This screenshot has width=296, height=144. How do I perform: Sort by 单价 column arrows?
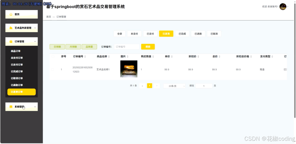click(x=172, y=57)
